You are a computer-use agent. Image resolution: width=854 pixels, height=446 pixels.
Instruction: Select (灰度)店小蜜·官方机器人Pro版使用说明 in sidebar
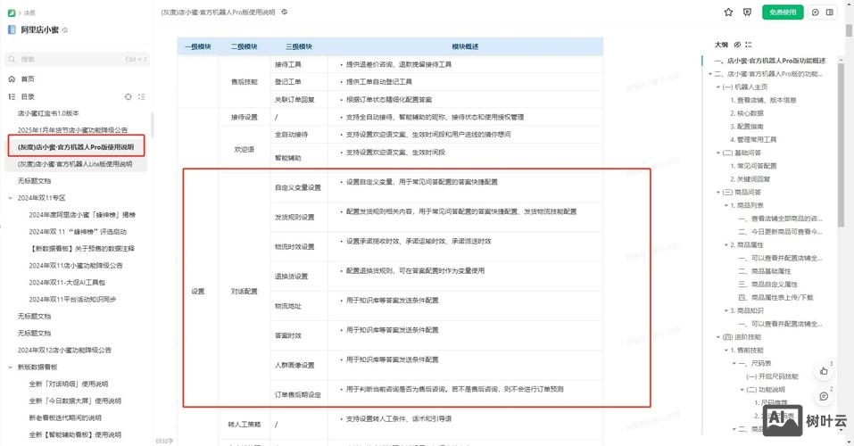tap(76, 146)
